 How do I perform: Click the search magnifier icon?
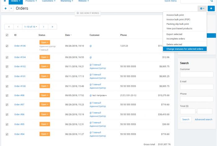(212, 1)
